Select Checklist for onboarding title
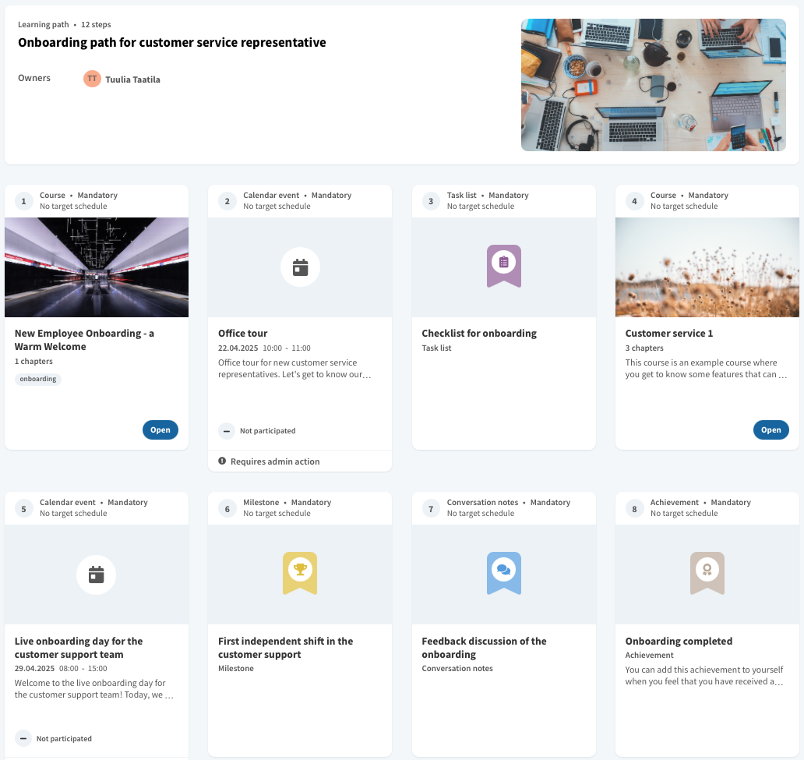The width and height of the screenshot is (804, 760). (479, 334)
